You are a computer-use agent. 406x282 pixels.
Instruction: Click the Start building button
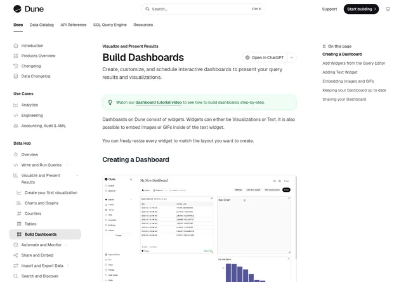pos(361,9)
